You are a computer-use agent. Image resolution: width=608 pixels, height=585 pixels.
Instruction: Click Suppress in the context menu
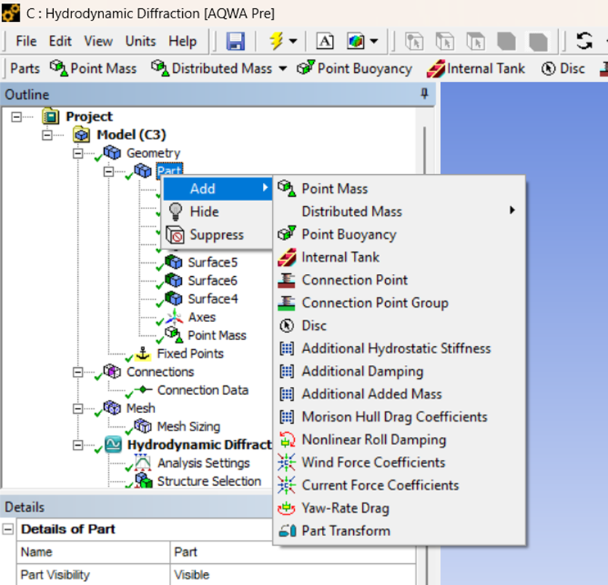[x=218, y=235]
